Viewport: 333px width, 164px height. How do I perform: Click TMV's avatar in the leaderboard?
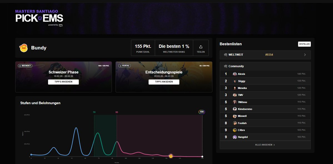pos(235,95)
